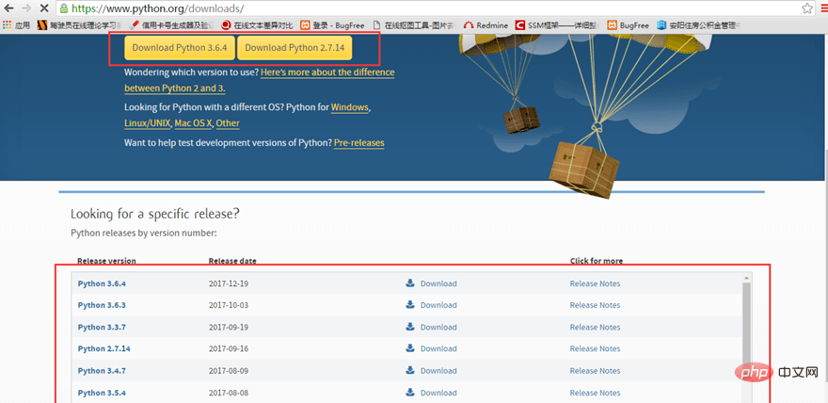Screen dimensions: 828x403
Task: Open Release Notes for Python 3.6.4
Action: pyautogui.click(x=595, y=283)
